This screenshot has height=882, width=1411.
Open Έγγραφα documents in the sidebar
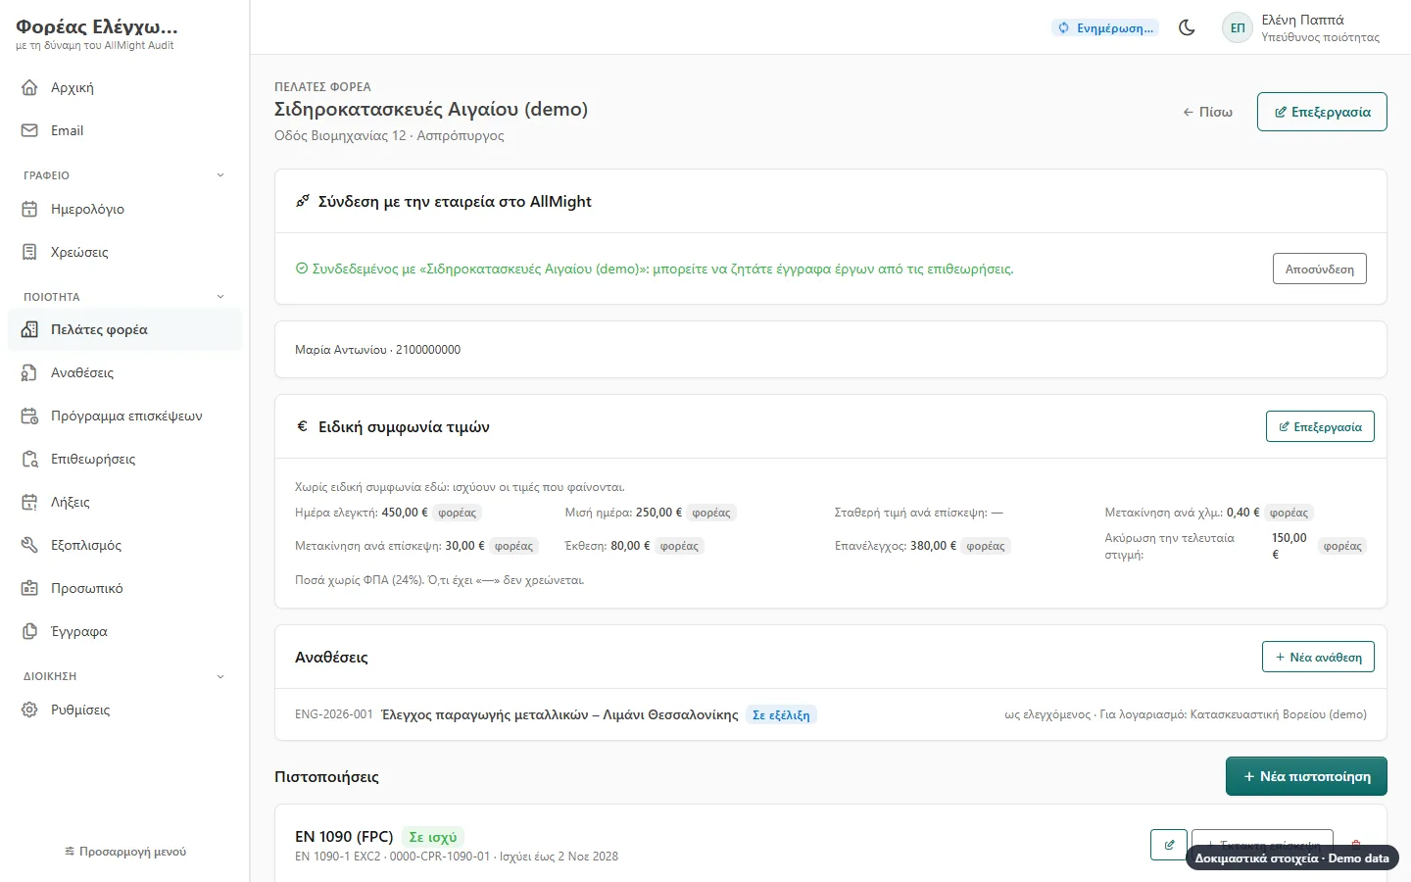(x=124, y=631)
